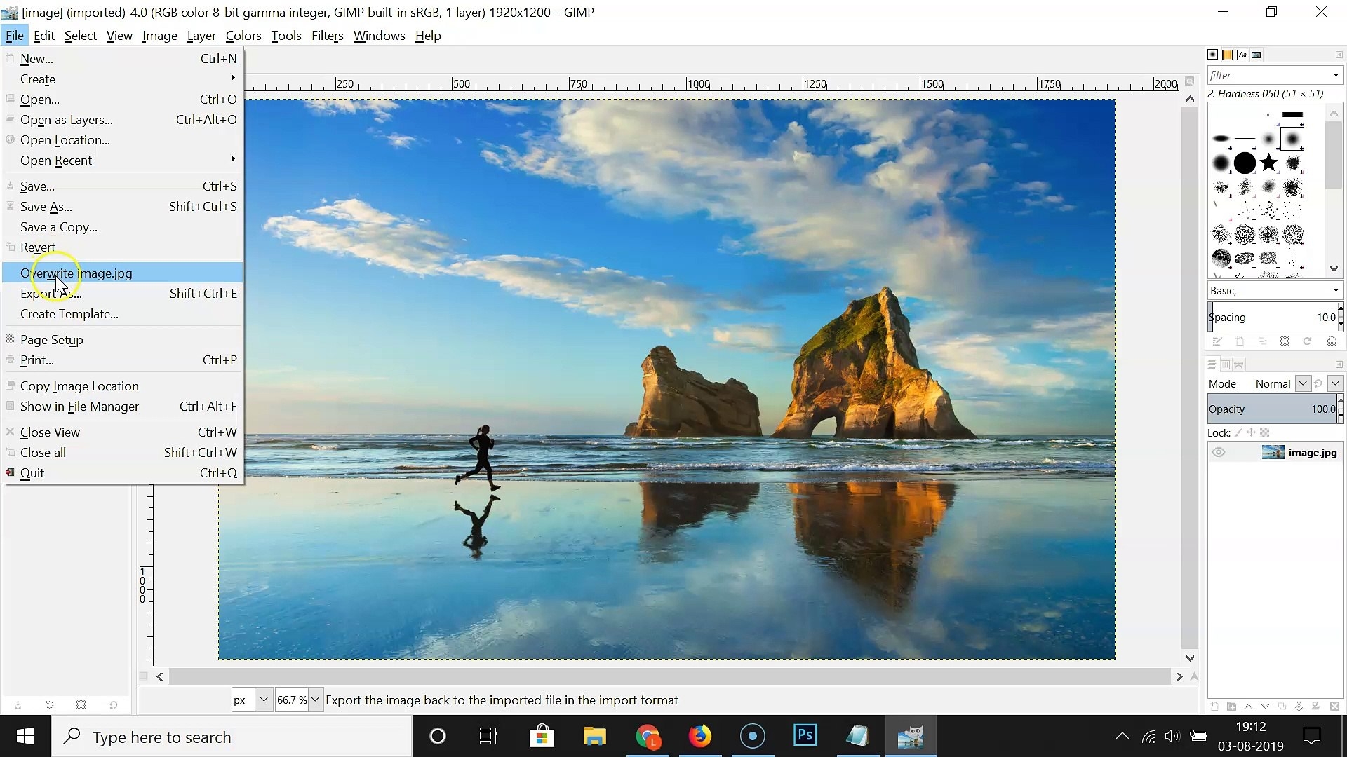
Task: Click Show in File Manager
Action: pyautogui.click(x=79, y=407)
